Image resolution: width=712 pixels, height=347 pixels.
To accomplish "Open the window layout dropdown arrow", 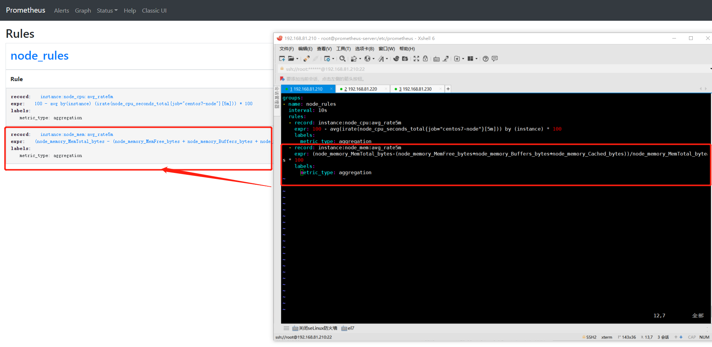I will 476,59.
